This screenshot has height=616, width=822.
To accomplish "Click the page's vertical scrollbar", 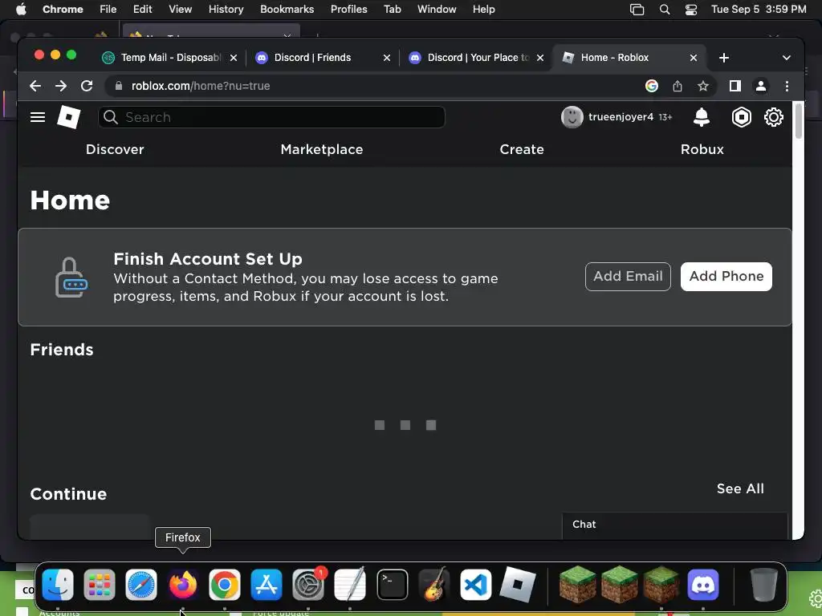I will click(799, 122).
